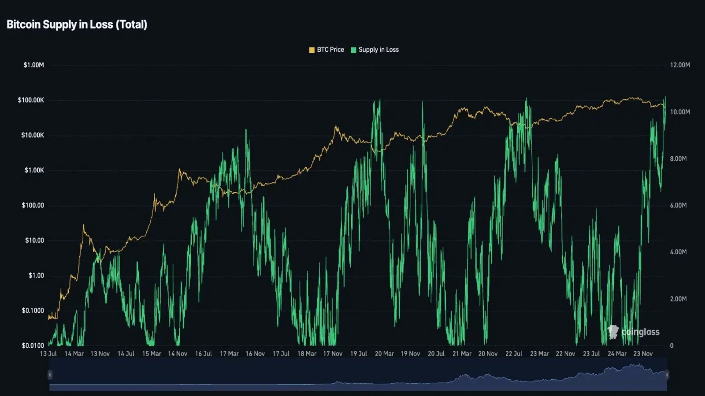
Task: Click the 10.00M right axis label
Action: [x=680, y=112]
